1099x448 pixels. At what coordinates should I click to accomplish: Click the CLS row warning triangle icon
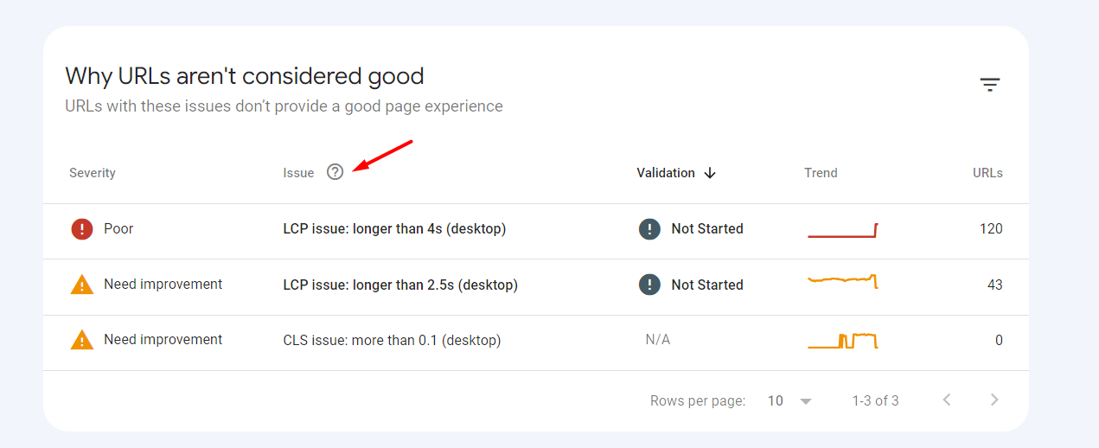pos(81,340)
